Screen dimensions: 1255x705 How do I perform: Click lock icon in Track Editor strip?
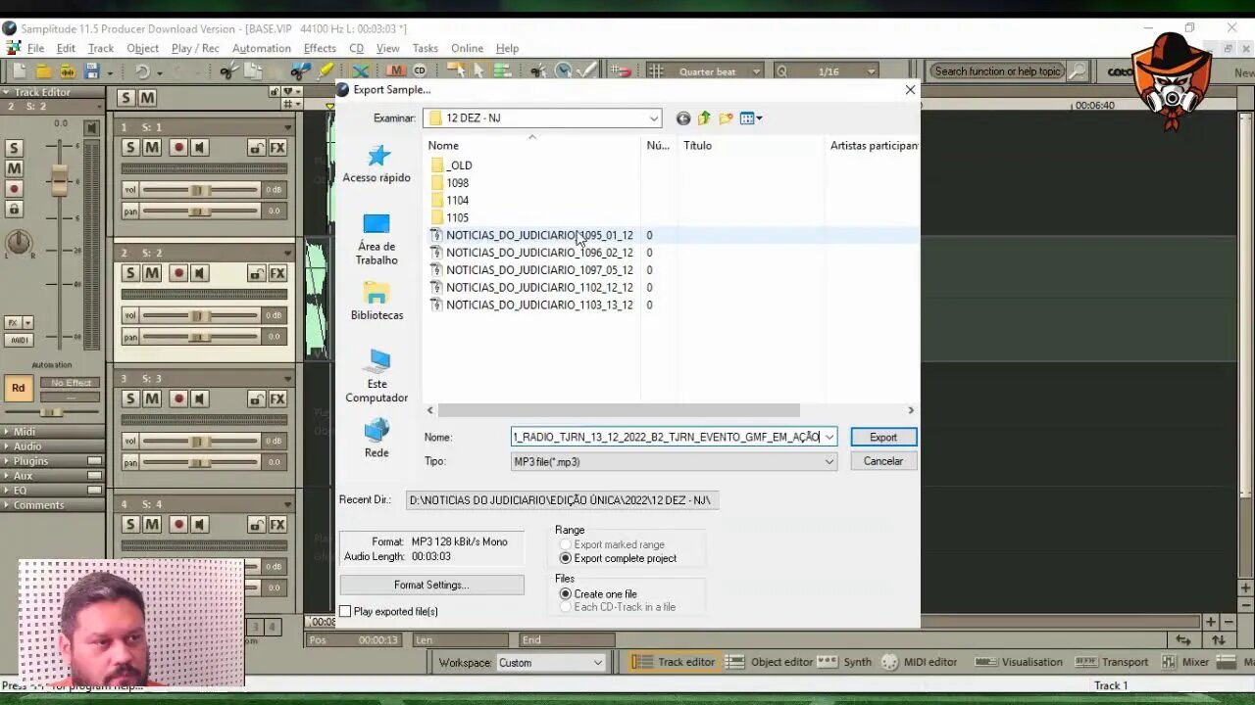(x=14, y=209)
